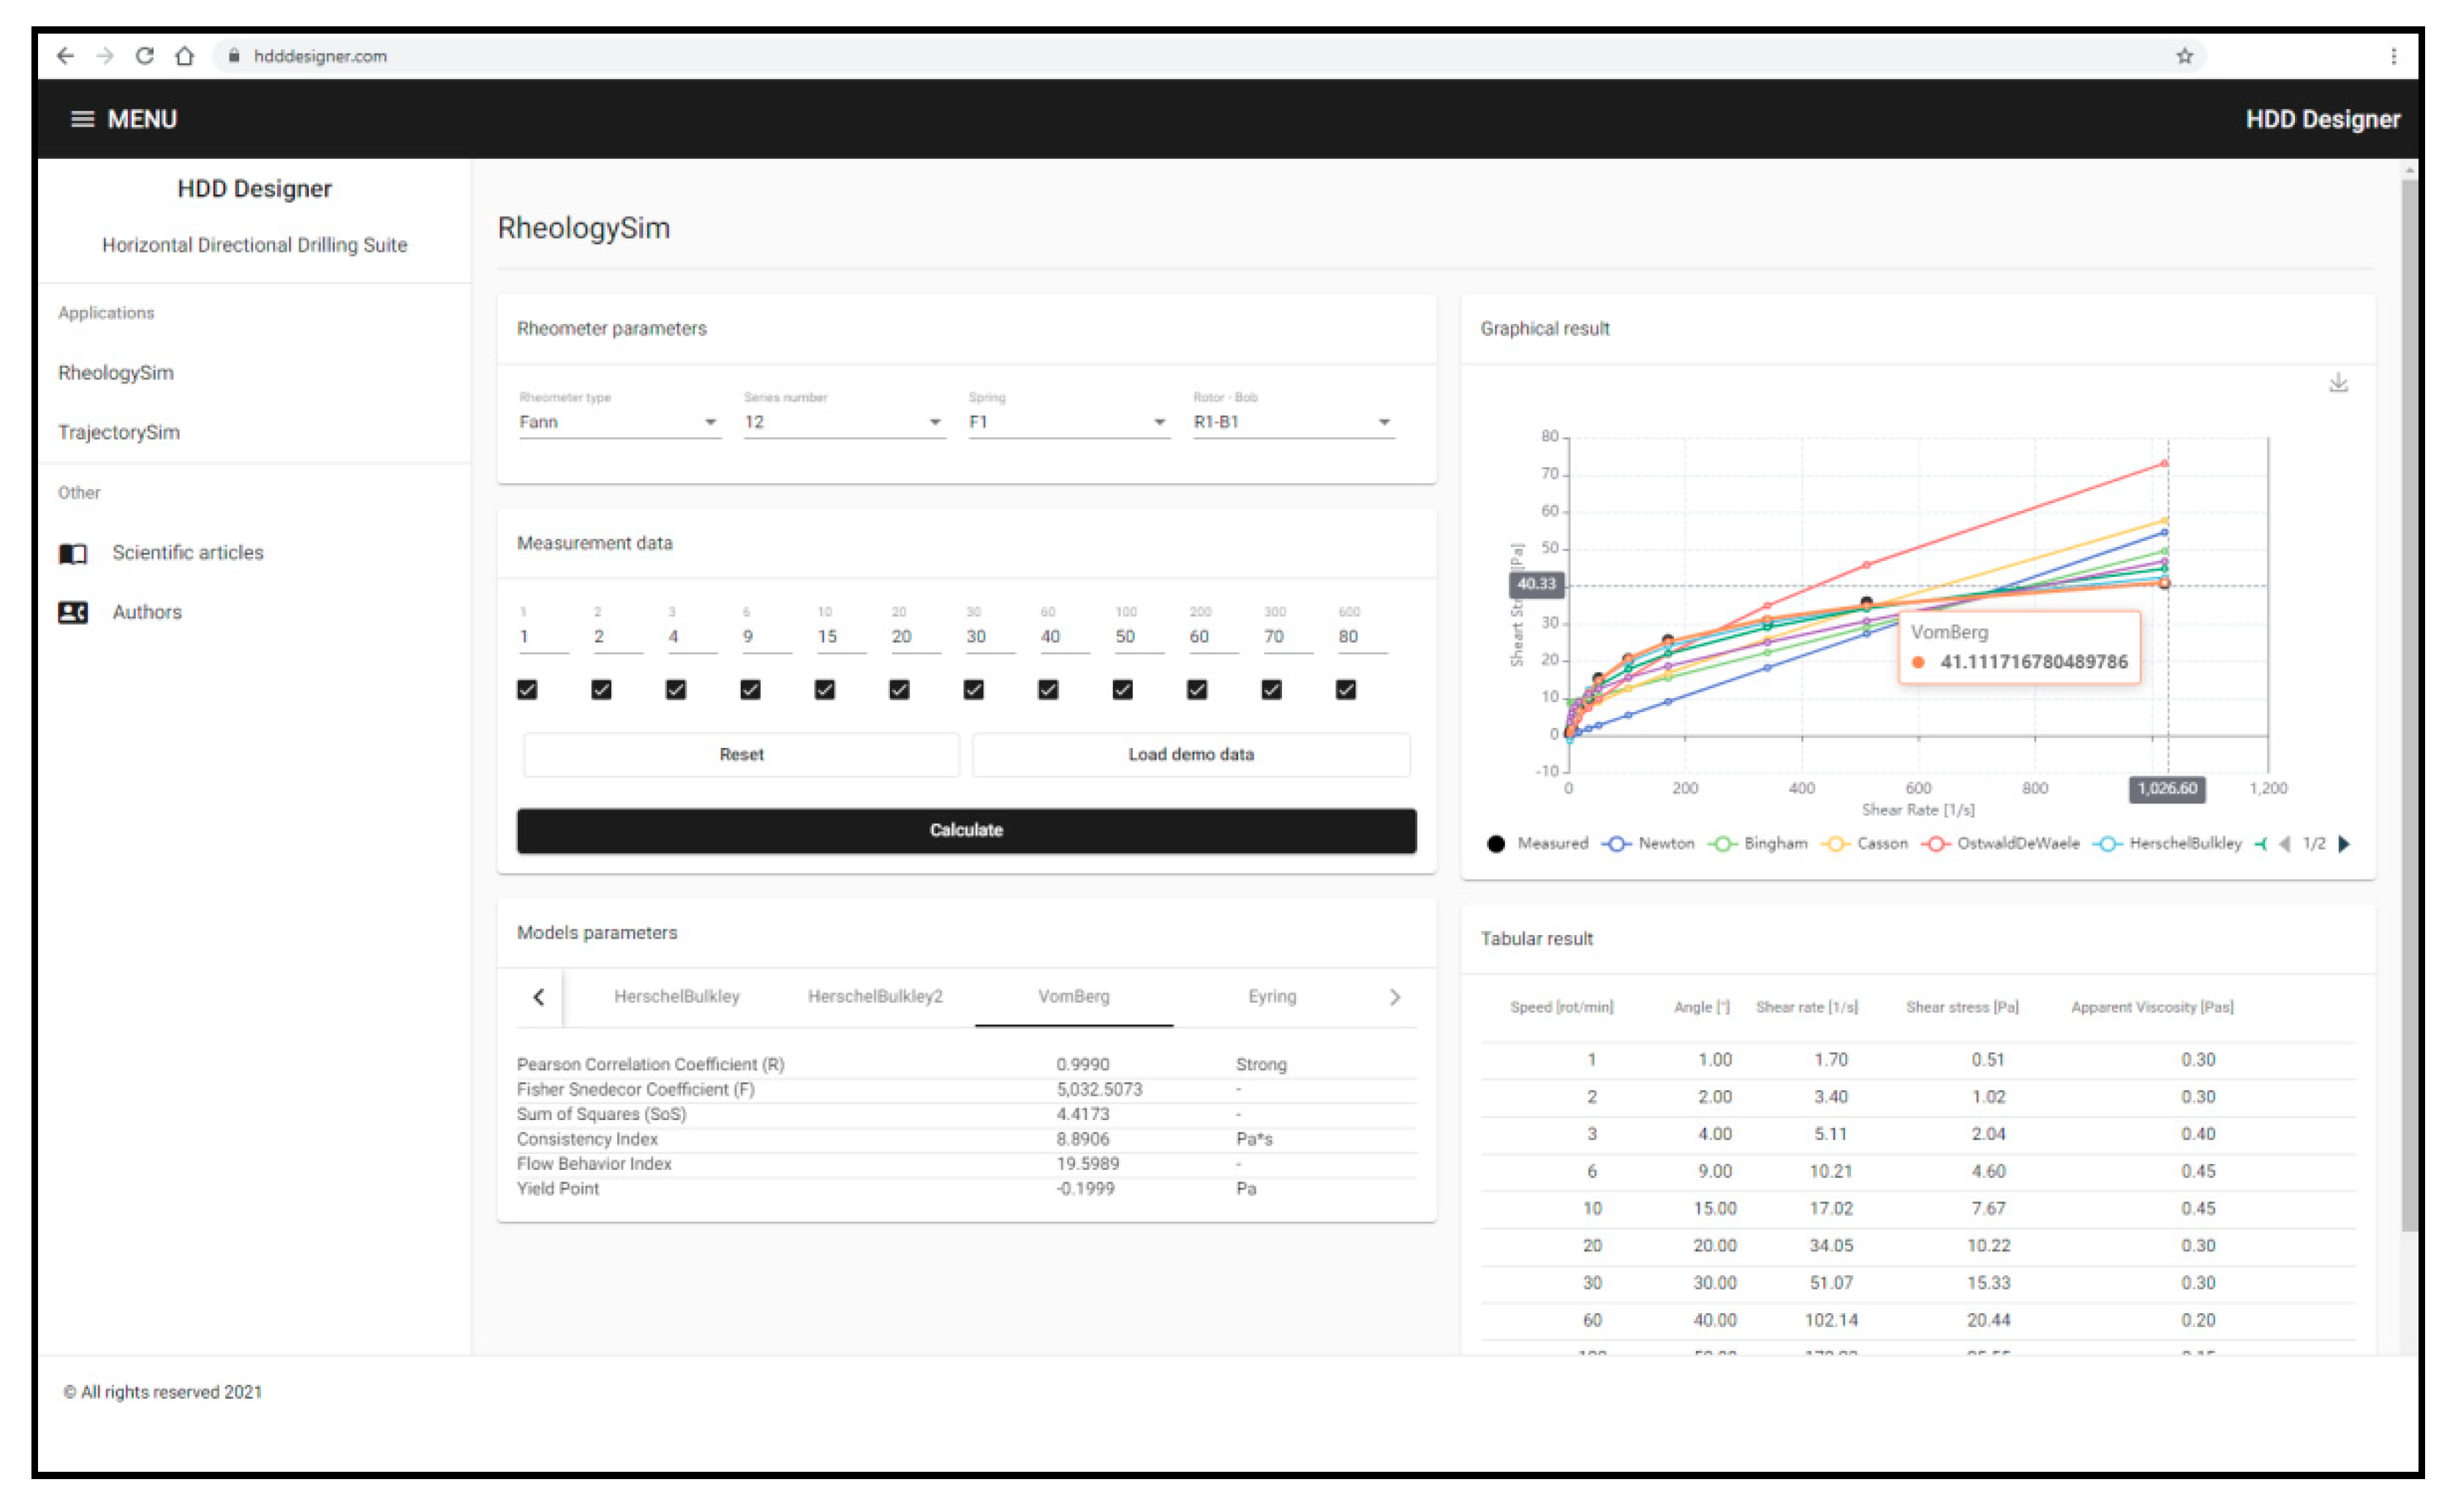Click the Scientific articles book icon

73,553
